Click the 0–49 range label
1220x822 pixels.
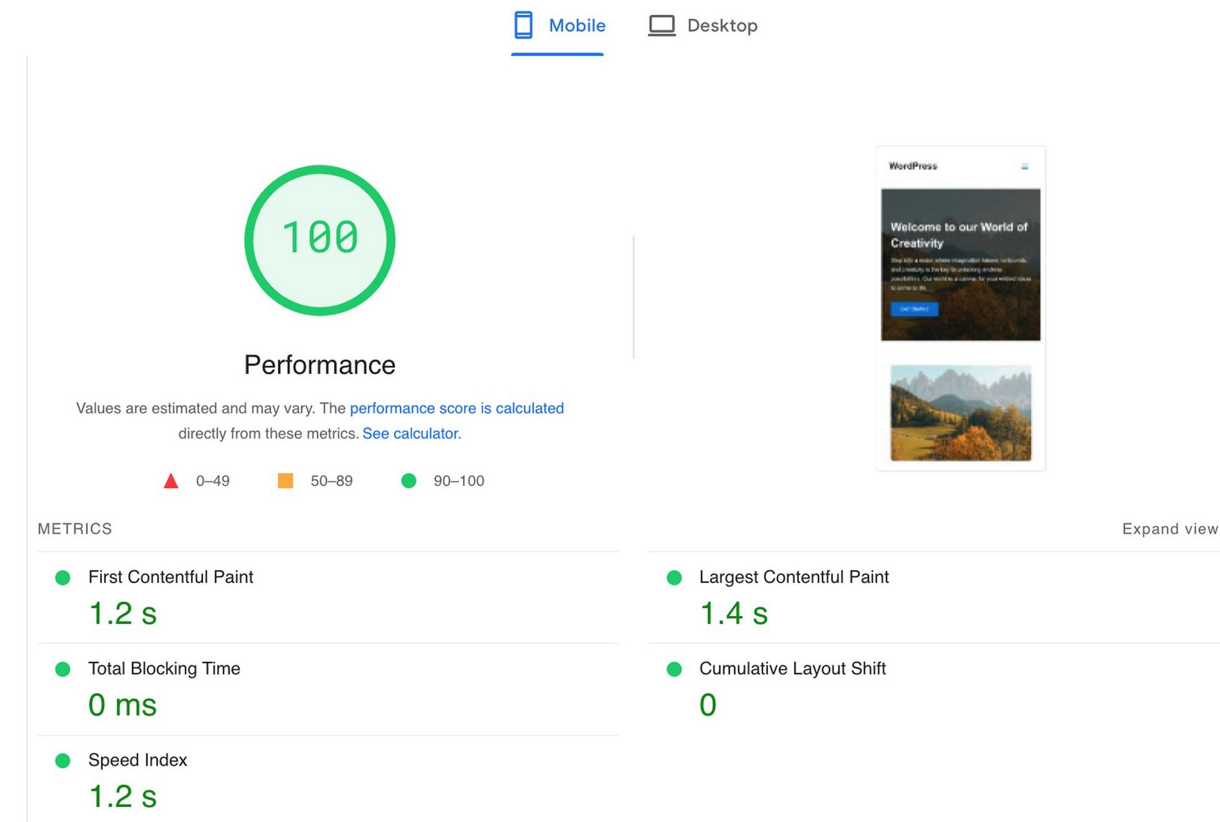213,480
